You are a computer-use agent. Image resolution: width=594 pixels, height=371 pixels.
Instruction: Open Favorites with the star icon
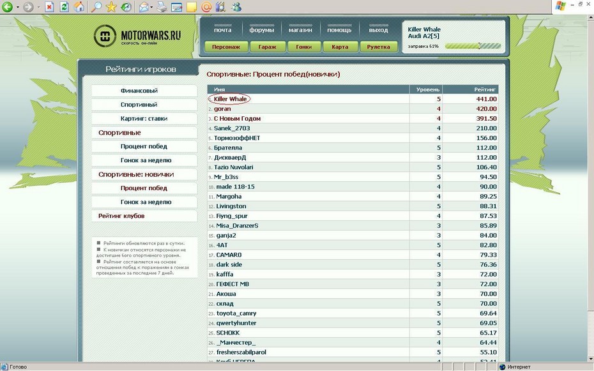pyautogui.click(x=111, y=7)
